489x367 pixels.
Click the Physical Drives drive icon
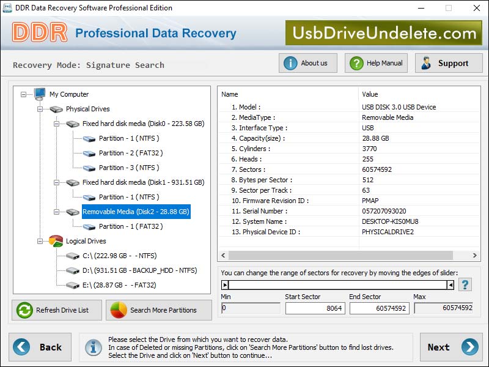click(x=56, y=109)
